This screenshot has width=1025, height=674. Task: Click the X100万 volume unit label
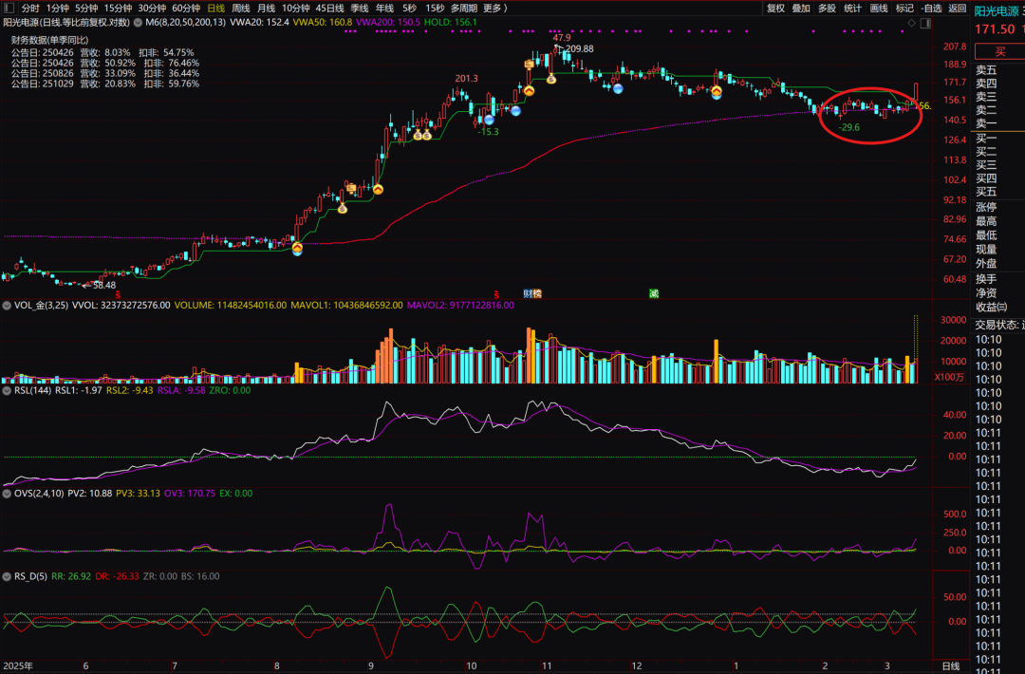pyautogui.click(x=949, y=377)
